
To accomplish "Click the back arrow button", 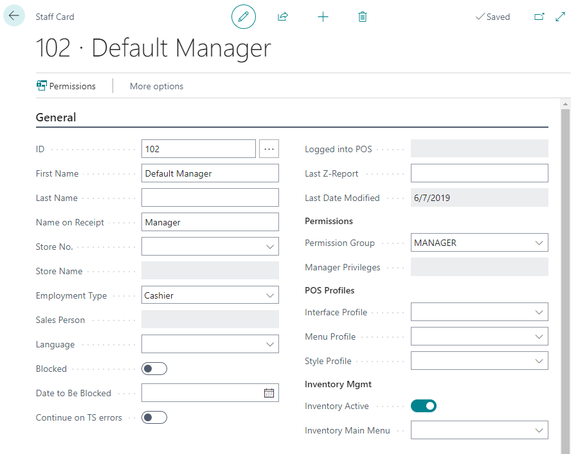I will click(14, 16).
